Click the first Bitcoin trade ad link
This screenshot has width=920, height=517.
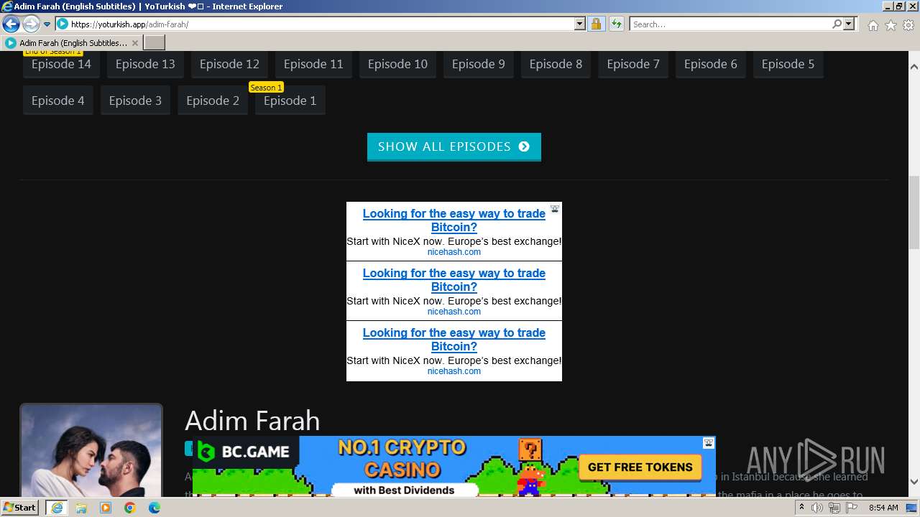click(x=454, y=220)
